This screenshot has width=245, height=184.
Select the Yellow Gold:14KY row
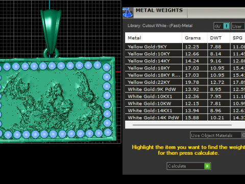point(185,61)
